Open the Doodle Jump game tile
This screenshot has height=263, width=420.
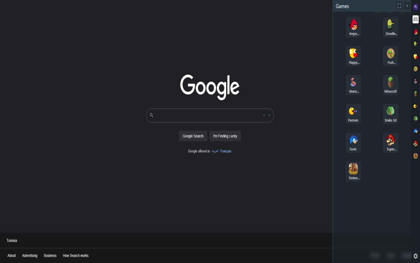(390, 27)
